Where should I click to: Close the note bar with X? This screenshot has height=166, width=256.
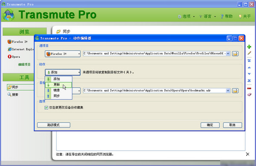pos(247,154)
